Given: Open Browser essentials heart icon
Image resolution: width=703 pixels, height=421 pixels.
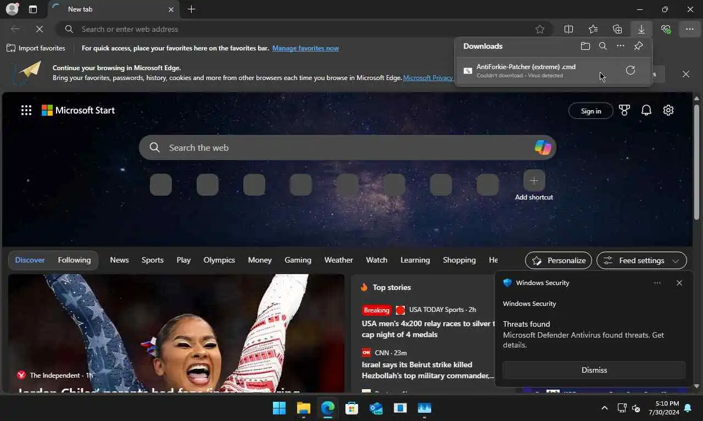Looking at the screenshot, I should click(666, 29).
